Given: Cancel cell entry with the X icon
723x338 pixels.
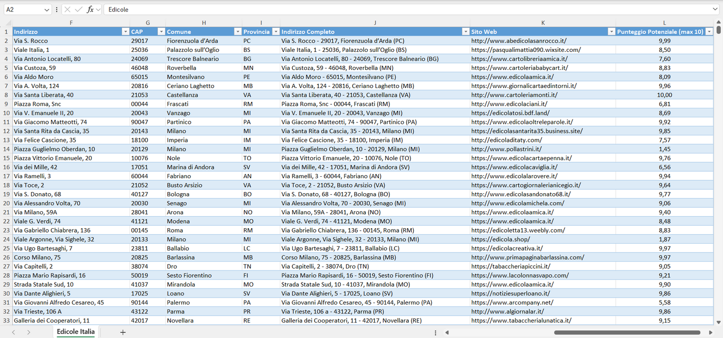Looking at the screenshot, I should (x=67, y=9).
